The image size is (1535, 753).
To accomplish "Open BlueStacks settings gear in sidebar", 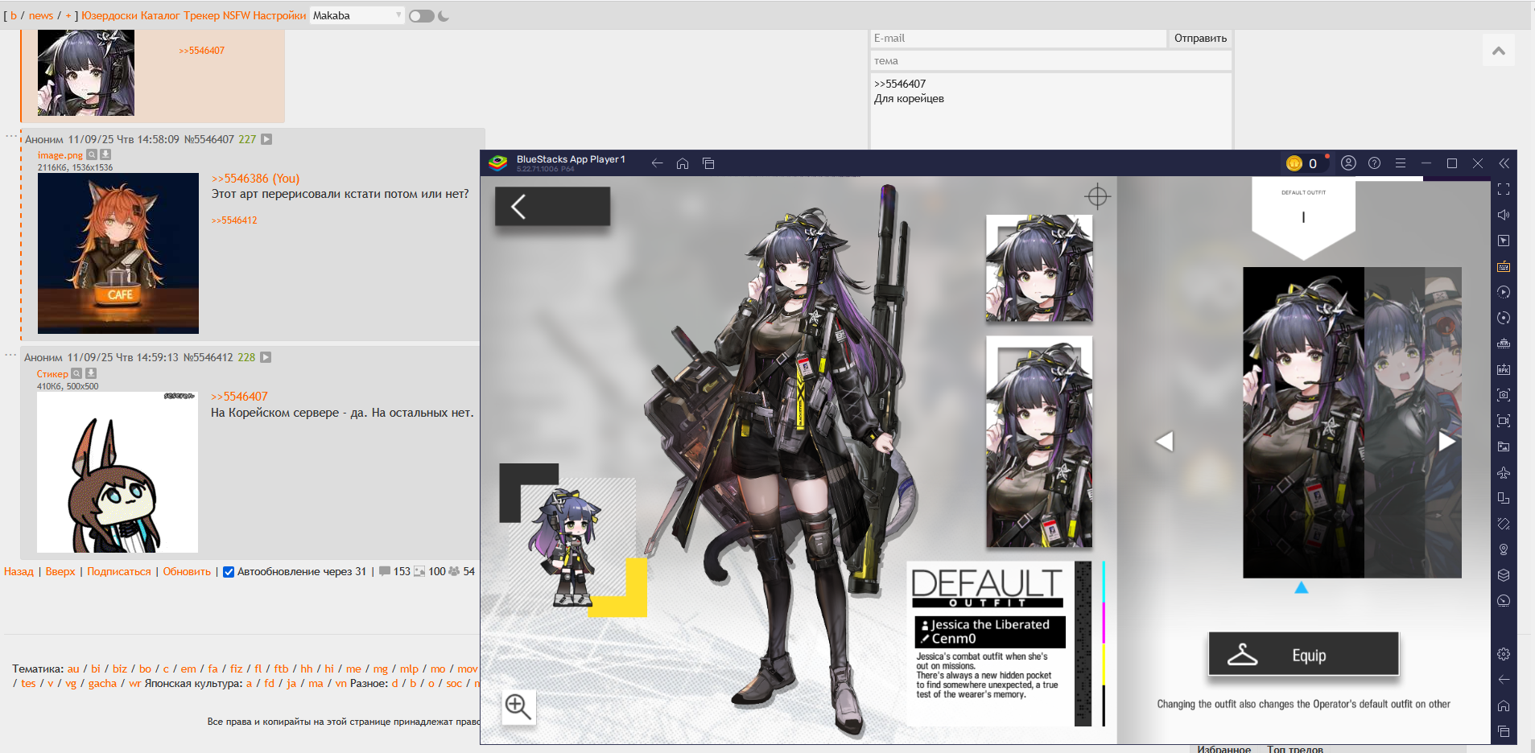I will pyautogui.click(x=1504, y=654).
